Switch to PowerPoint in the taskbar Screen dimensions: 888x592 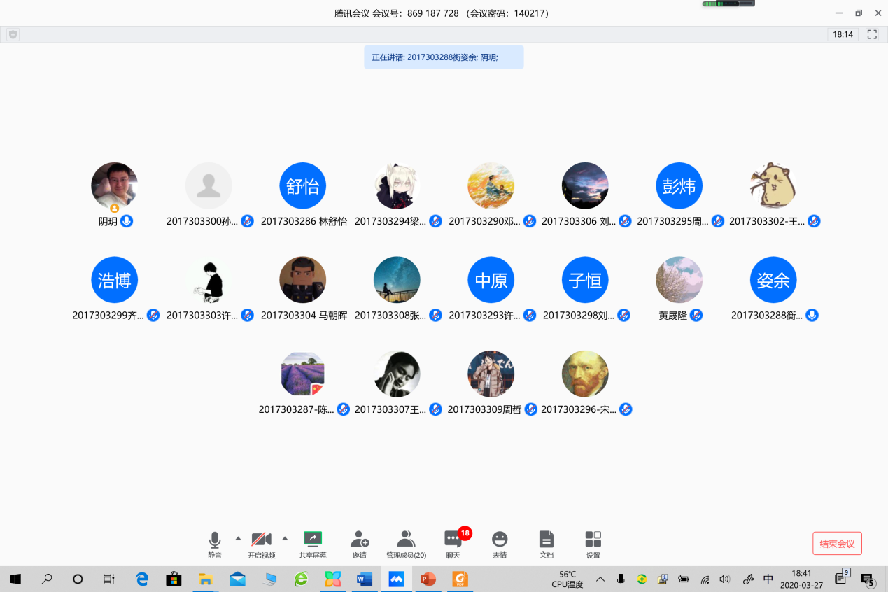point(428,579)
